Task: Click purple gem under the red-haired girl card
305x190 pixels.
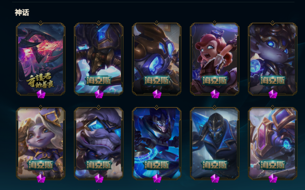Action: [215, 94]
